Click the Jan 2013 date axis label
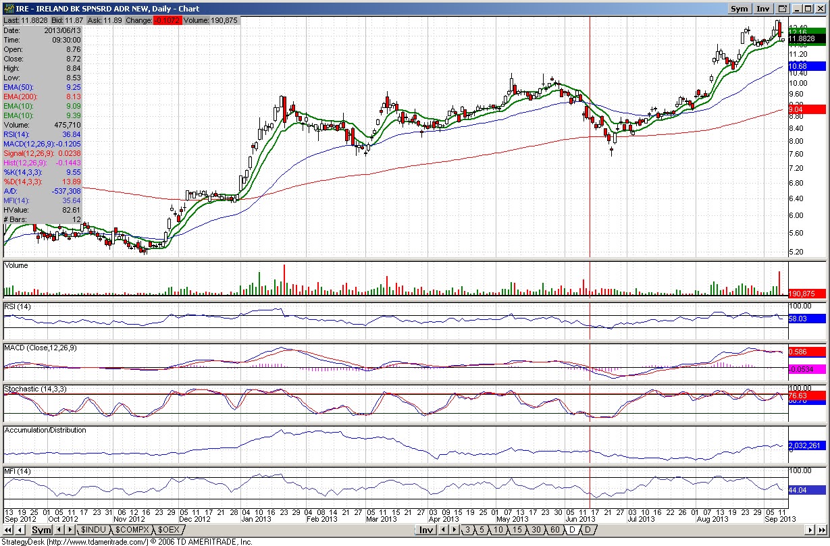830x546 pixels. coord(256,519)
